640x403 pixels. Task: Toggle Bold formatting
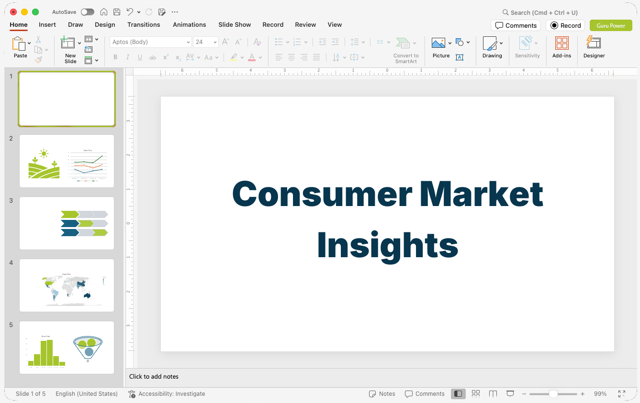[115, 57]
